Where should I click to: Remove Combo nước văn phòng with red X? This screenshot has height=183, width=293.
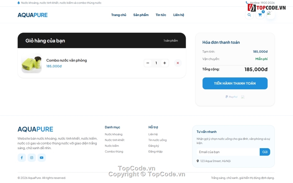[x=178, y=63]
